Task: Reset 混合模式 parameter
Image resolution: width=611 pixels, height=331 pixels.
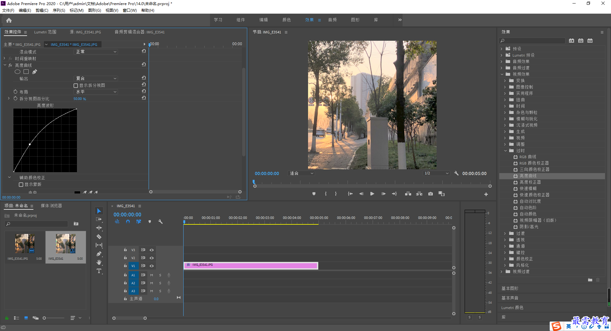Action: [x=144, y=51]
